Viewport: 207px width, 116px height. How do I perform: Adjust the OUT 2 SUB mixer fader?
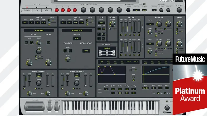pos(130,47)
